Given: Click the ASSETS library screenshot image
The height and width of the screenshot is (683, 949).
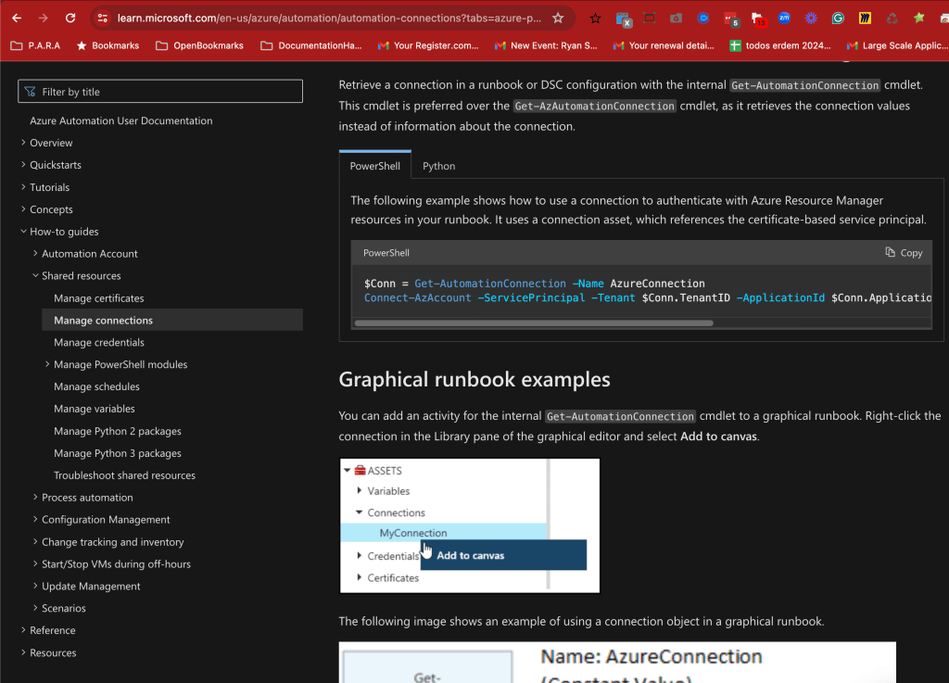Looking at the screenshot, I should (470, 525).
